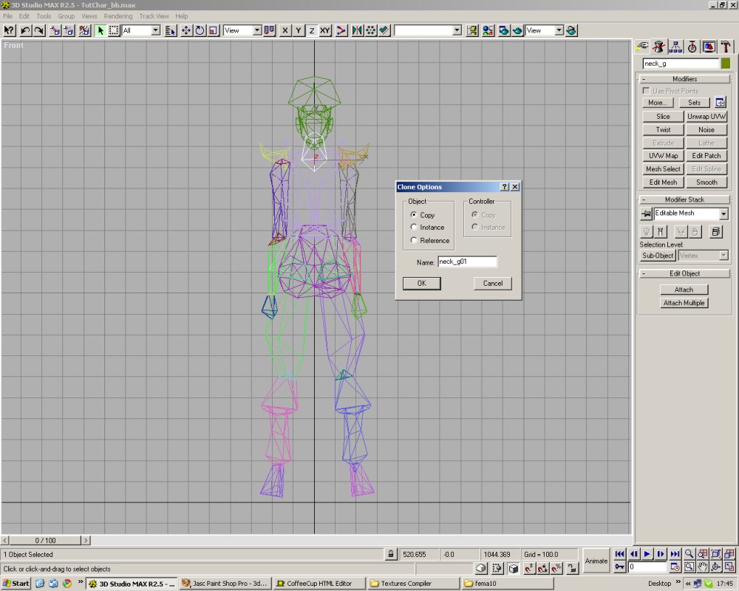Click the Arc Rotate viewport control
Image resolution: width=739 pixels, height=591 pixels.
716,567
